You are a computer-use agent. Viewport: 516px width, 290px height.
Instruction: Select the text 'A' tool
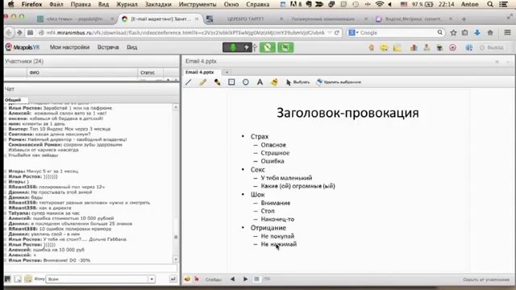point(260,82)
